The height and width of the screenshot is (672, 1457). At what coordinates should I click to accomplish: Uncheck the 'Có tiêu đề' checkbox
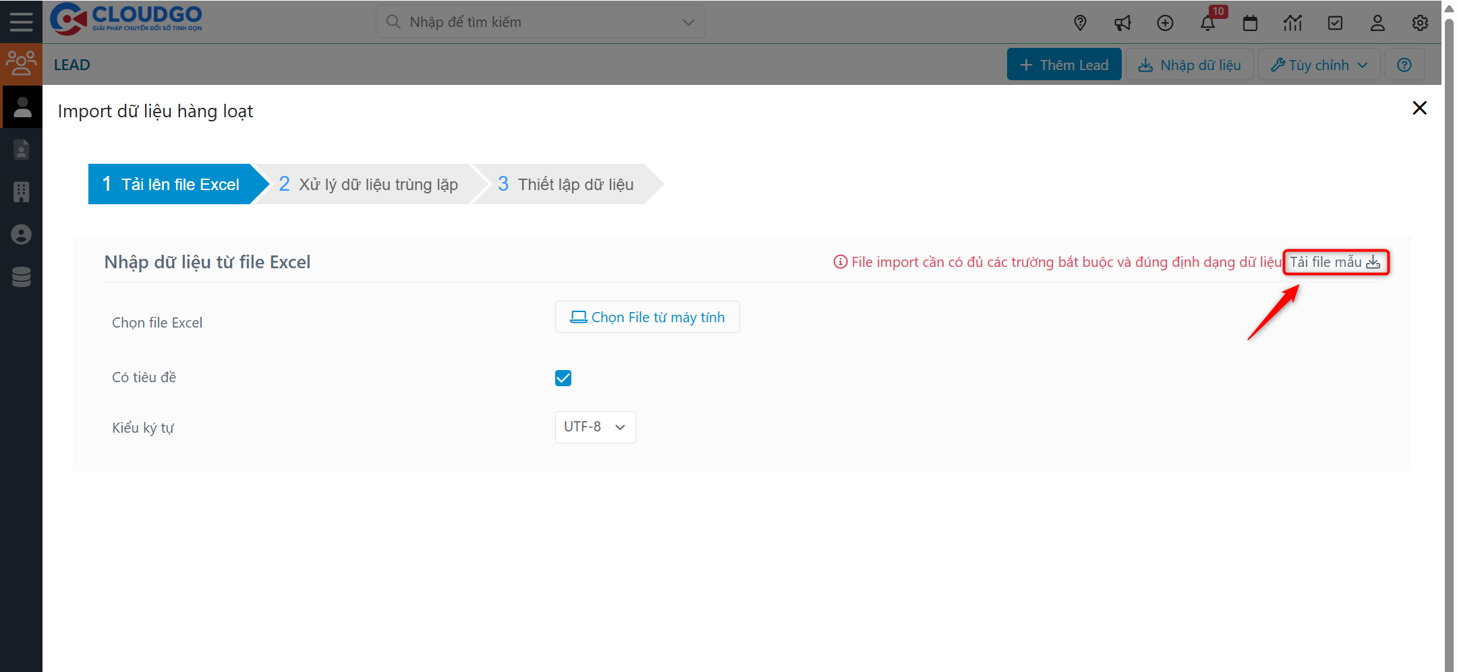click(563, 377)
